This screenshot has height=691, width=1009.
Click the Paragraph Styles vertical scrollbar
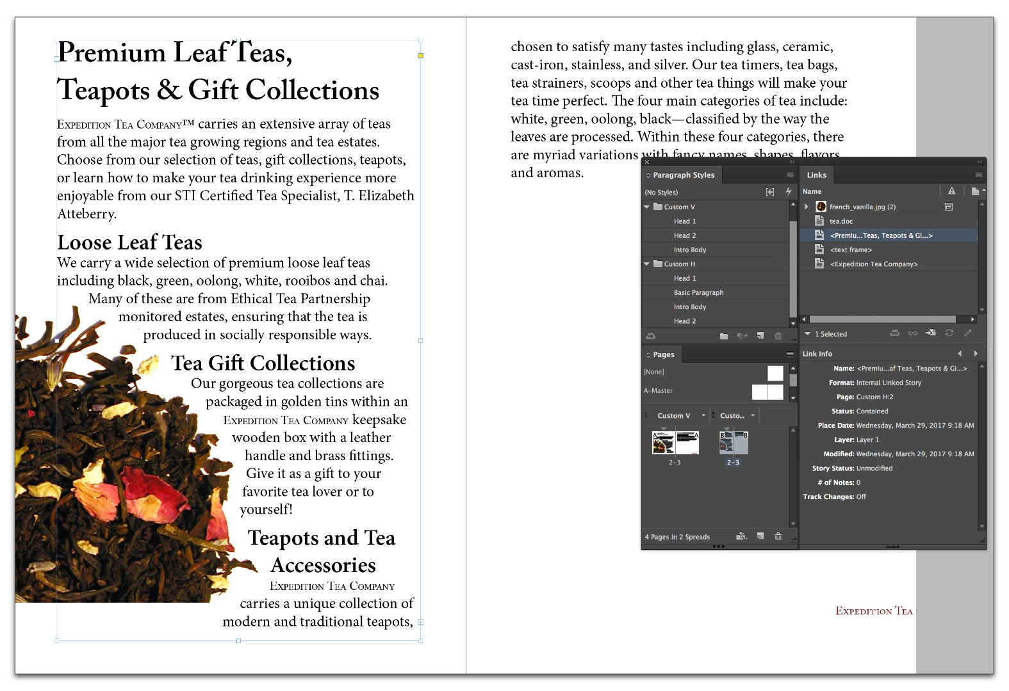click(x=793, y=269)
